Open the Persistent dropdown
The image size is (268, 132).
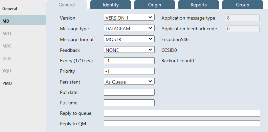click(x=129, y=81)
